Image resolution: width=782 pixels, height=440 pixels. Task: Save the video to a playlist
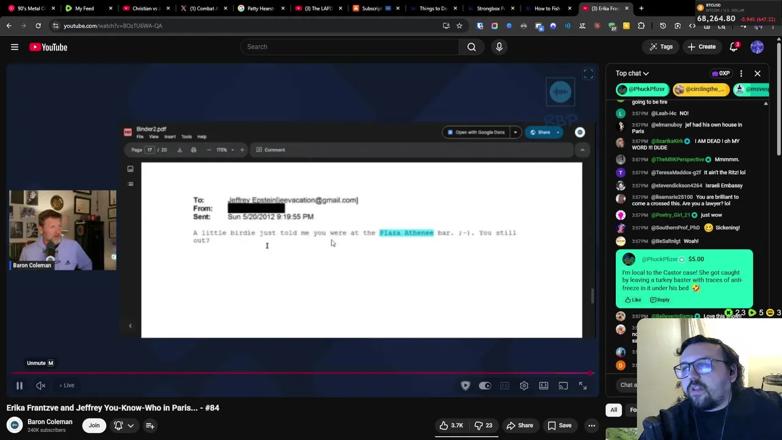[560, 425]
